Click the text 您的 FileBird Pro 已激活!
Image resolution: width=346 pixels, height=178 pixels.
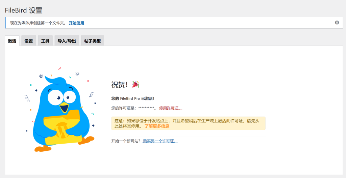(x=133, y=98)
